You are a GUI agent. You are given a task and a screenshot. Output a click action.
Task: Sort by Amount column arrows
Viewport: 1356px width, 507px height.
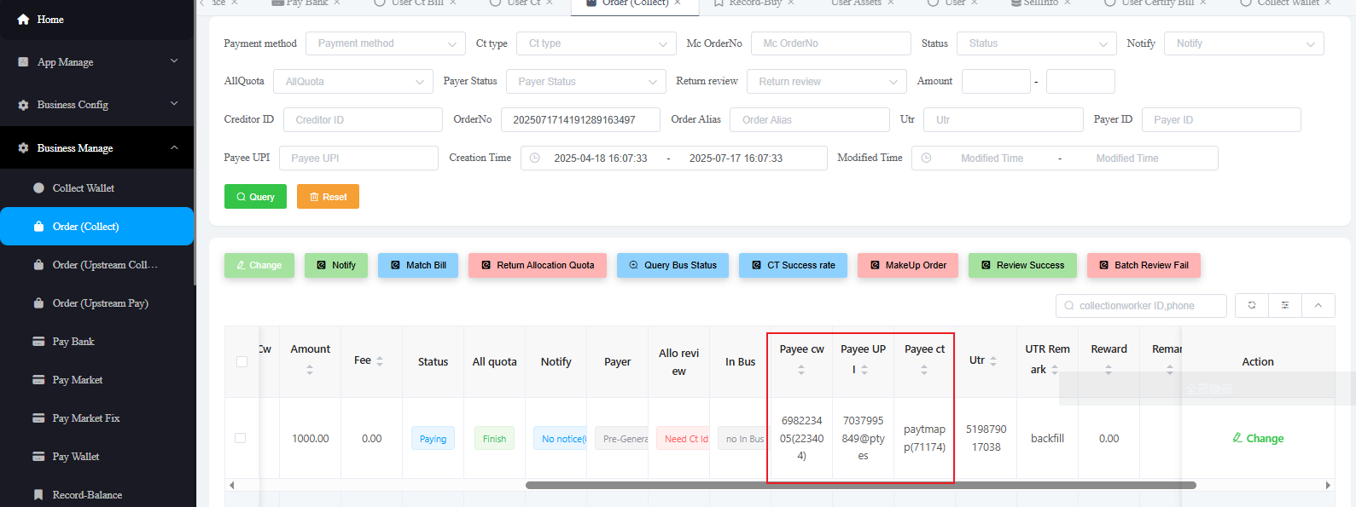[x=310, y=370]
